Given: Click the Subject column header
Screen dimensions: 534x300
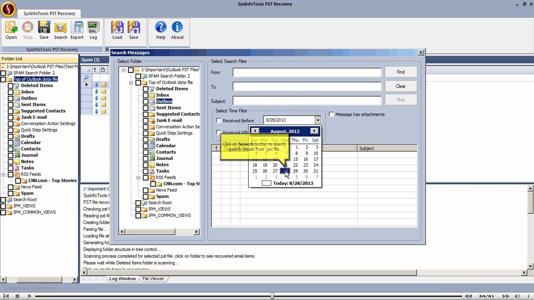Looking at the screenshot, I should 387,148.
